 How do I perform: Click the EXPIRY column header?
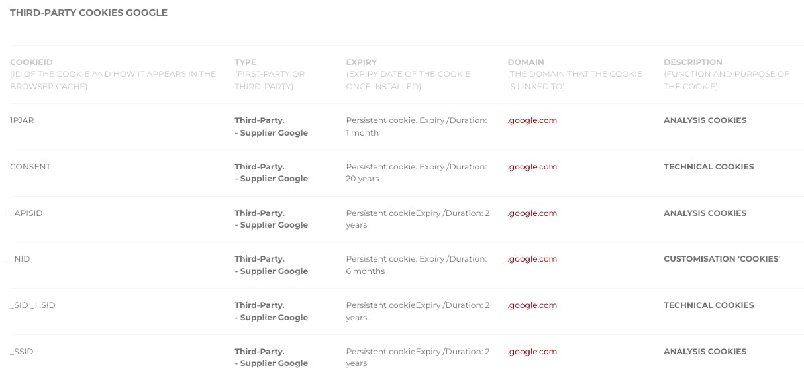pos(361,62)
